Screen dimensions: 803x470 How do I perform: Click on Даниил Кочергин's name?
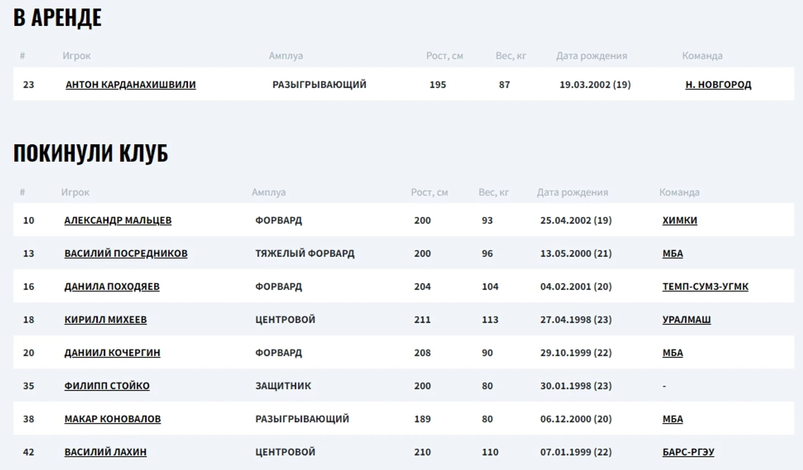112,352
